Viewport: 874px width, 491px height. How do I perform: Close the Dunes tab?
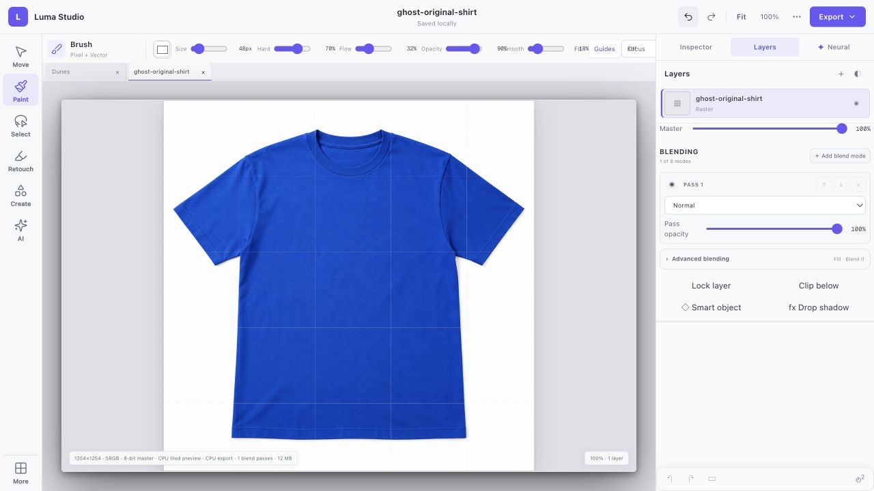[x=117, y=72]
